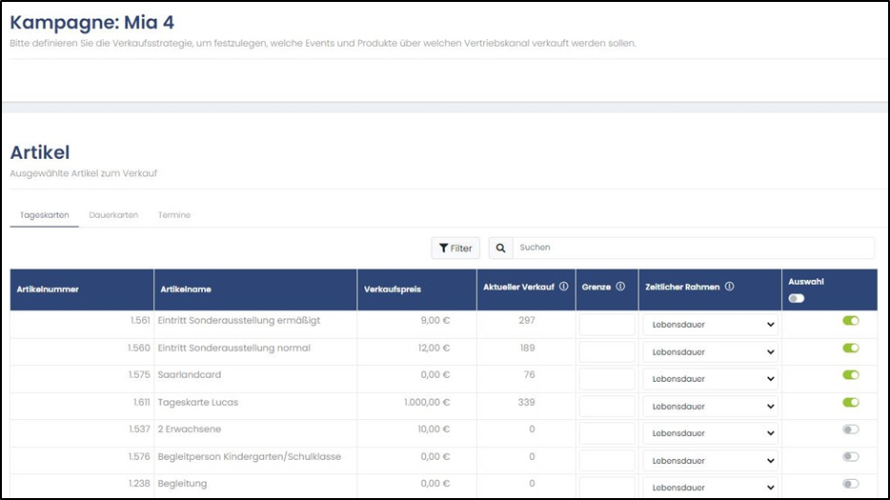Open Lebensdauer dropdown for Sonderausstellung ermäßigt
Image resolution: width=890 pixels, height=500 pixels.
(710, 325)
